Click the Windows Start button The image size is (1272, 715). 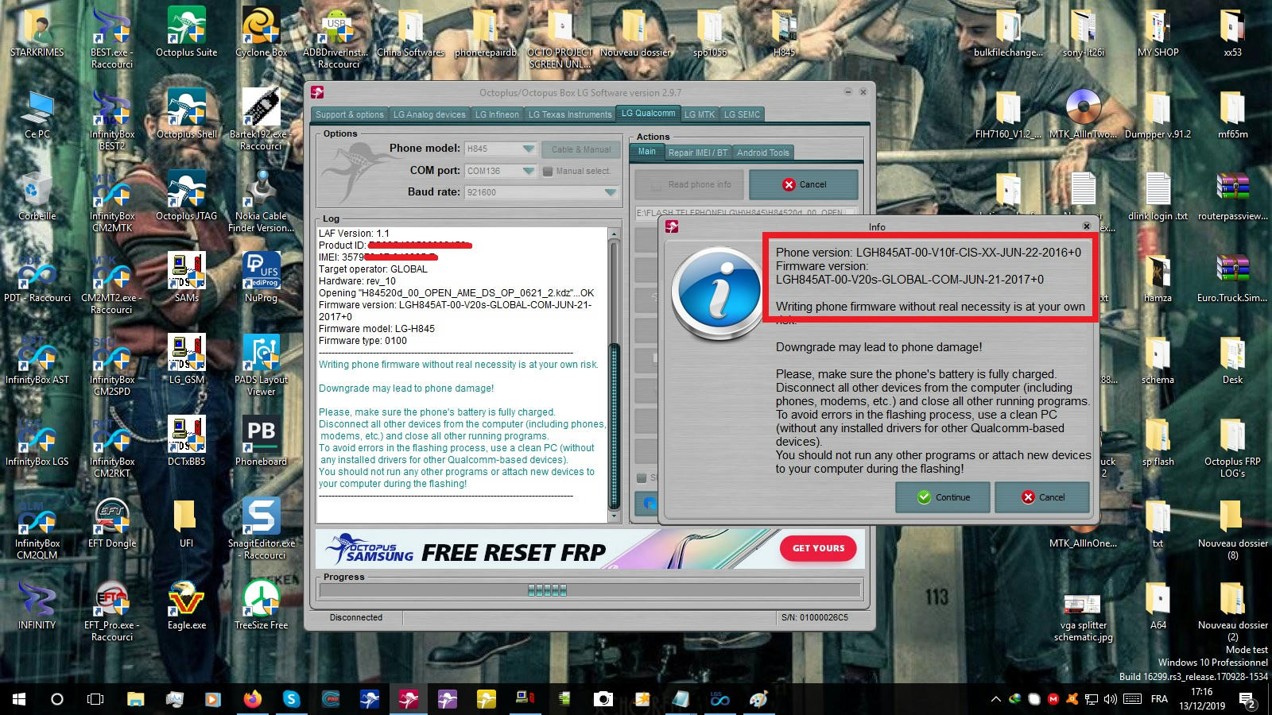[18, 699]
